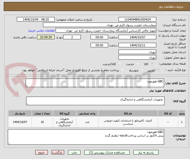Select the کالا radio button
Image resolution: width=190 pixels, height=159 pixels.
[152, 64]
